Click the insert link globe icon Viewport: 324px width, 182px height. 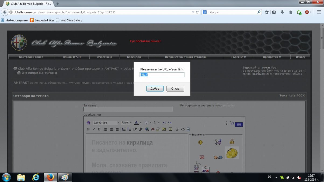[x=147, y=129]
